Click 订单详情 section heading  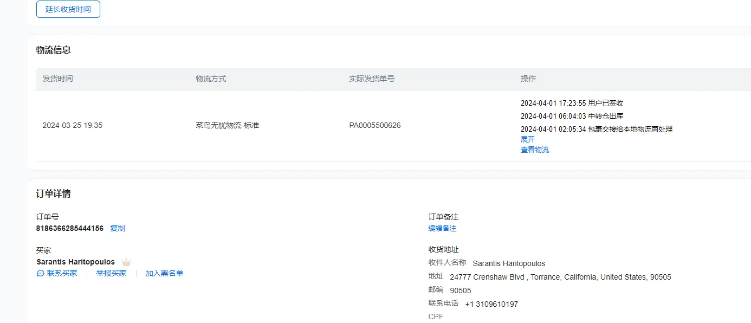(x=54, y=193)
